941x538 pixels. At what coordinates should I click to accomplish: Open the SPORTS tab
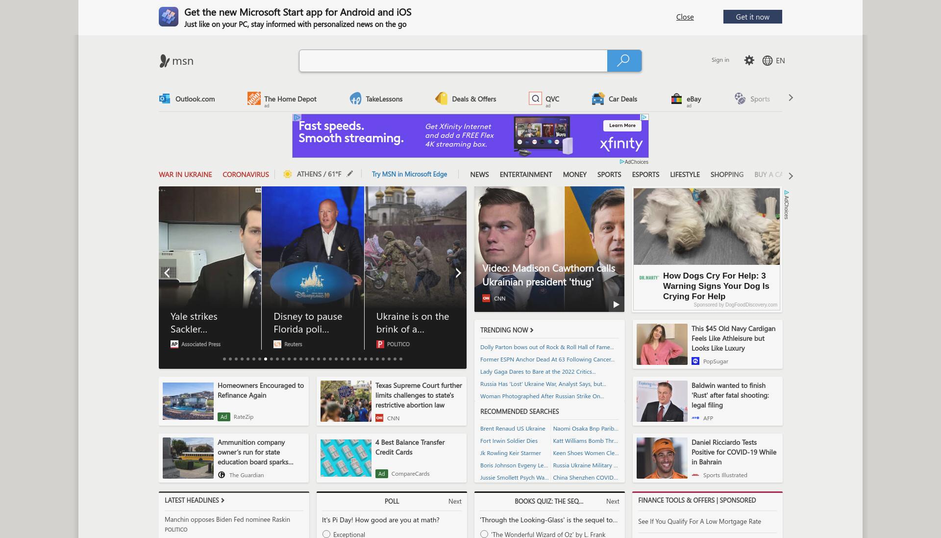(x=609, y=175)
